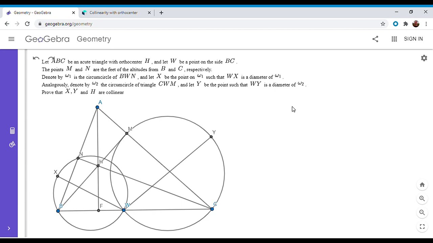Image resolution: width=433 pixels, height=243 pixels.
Task: Close the Geometry - GeoGebra tab
Action: [73, 12]
